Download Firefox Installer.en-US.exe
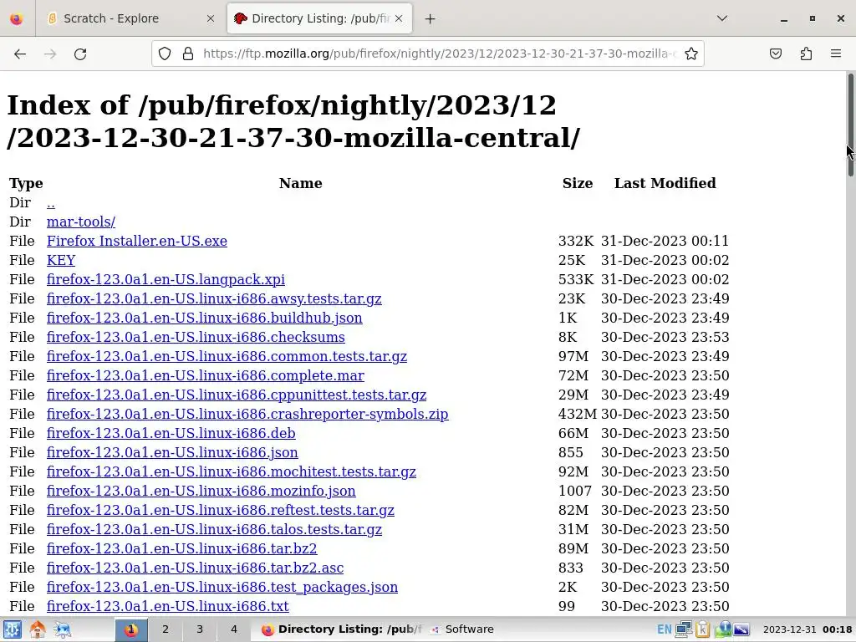The width and height of the screenshot is (856, 642). pyautogui.click(x=137, y=241)
